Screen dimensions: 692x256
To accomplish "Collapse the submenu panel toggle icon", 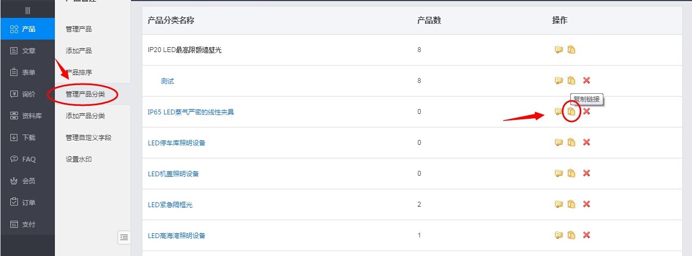I will [124, 236].
